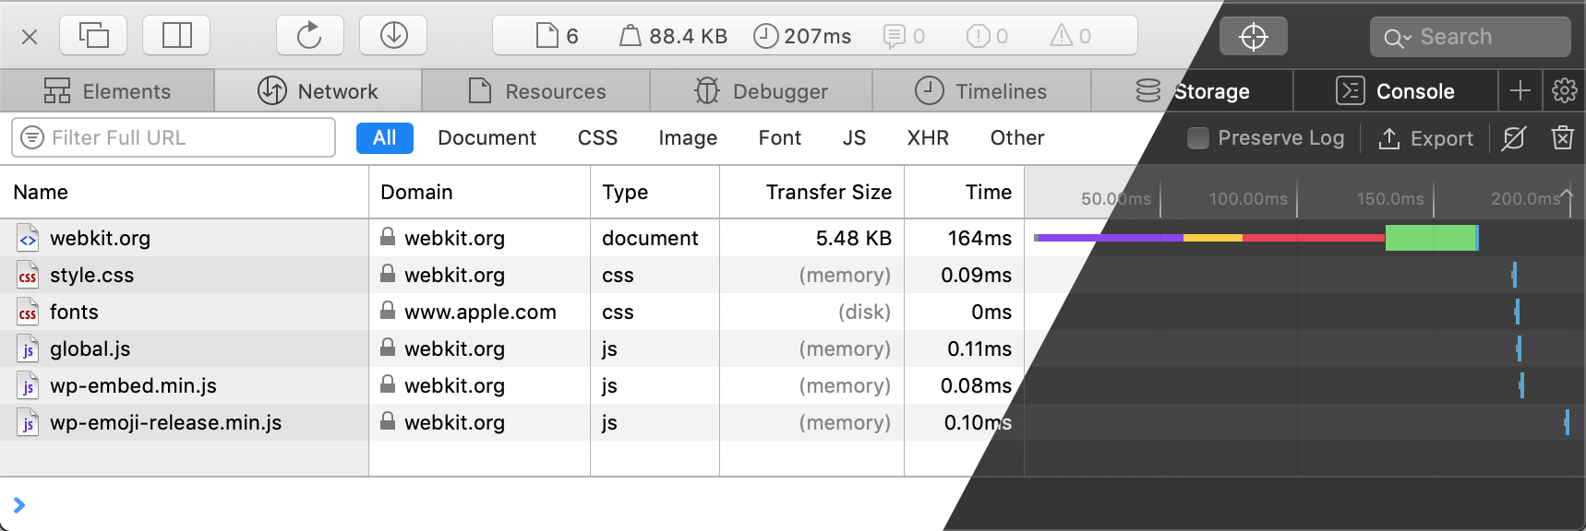Click the Filter Full URL field
The width and height of the screenshot is (1586, 531).
[174, 137]
